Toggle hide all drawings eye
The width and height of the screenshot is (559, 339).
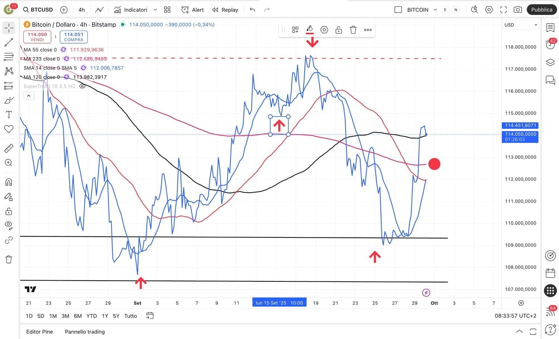click(x=9, y=225)
